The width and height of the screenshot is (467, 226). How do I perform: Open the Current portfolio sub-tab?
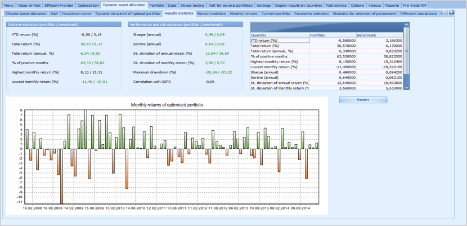tap(276, 14)
